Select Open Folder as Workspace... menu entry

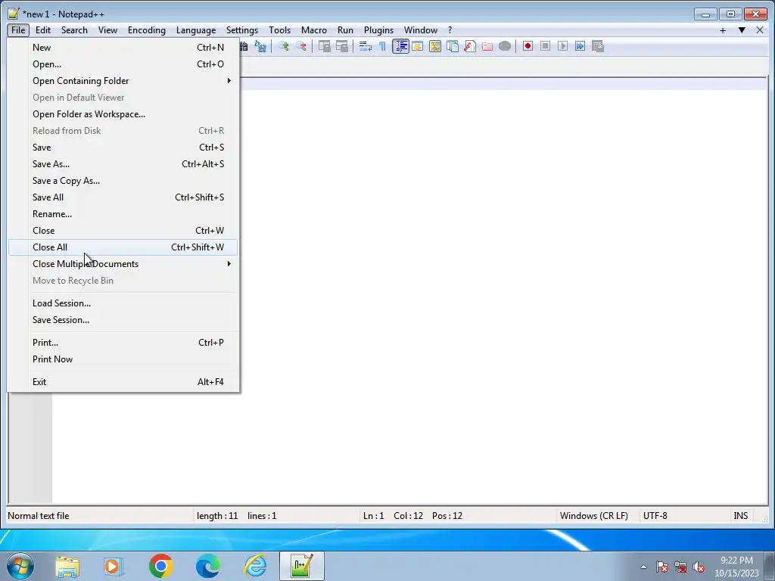[x=123, y=114]
